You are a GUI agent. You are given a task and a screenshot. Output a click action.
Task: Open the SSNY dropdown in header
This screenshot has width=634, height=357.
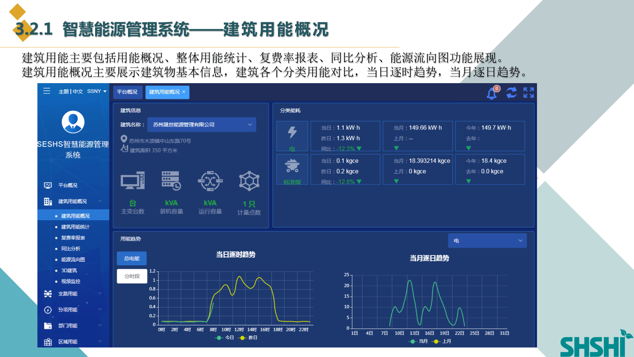97,91
